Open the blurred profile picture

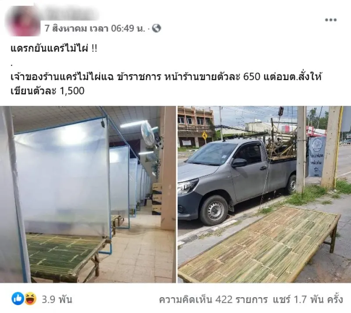[22, 21]
